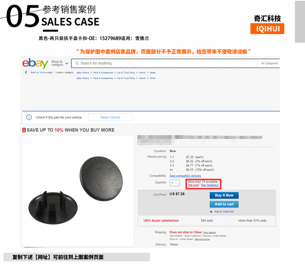This screenshot has height=274, width=305.
Task: Click the Seats breadcrumb link
Action: 152,73
